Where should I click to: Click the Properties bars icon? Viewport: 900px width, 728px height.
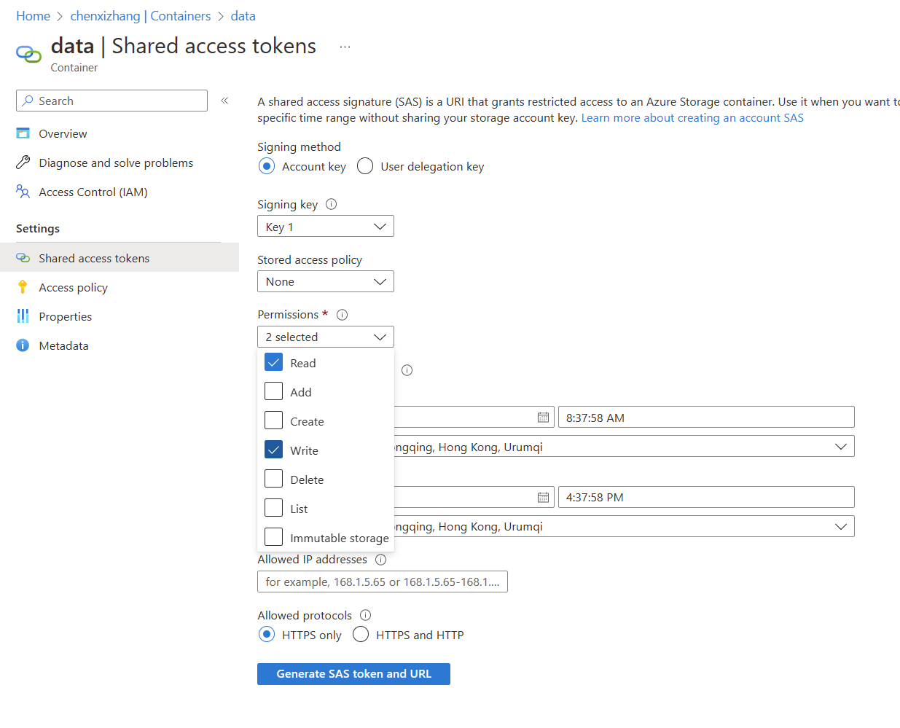(23, 316)
